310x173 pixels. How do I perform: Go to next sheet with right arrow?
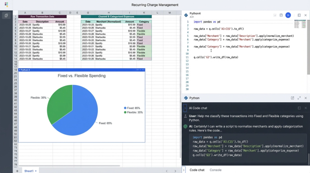(175, 171)
